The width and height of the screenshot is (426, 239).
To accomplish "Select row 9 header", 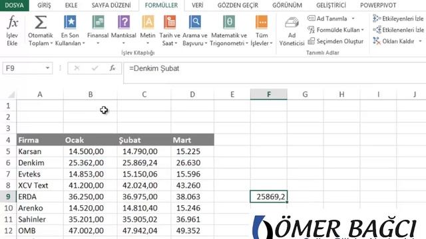I will [8, 197].
